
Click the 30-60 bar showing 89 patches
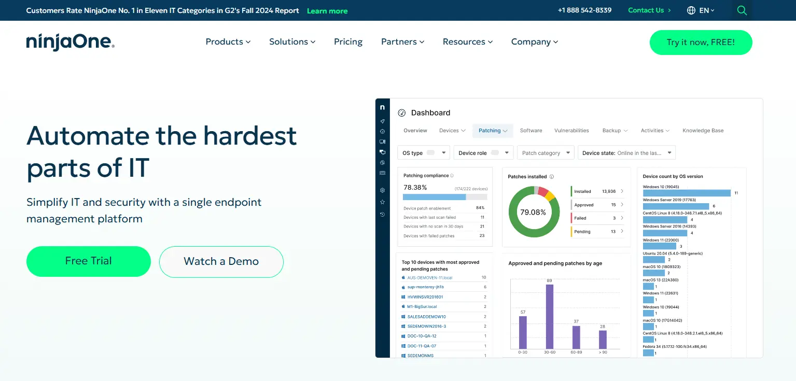click(x=550, y=317)
